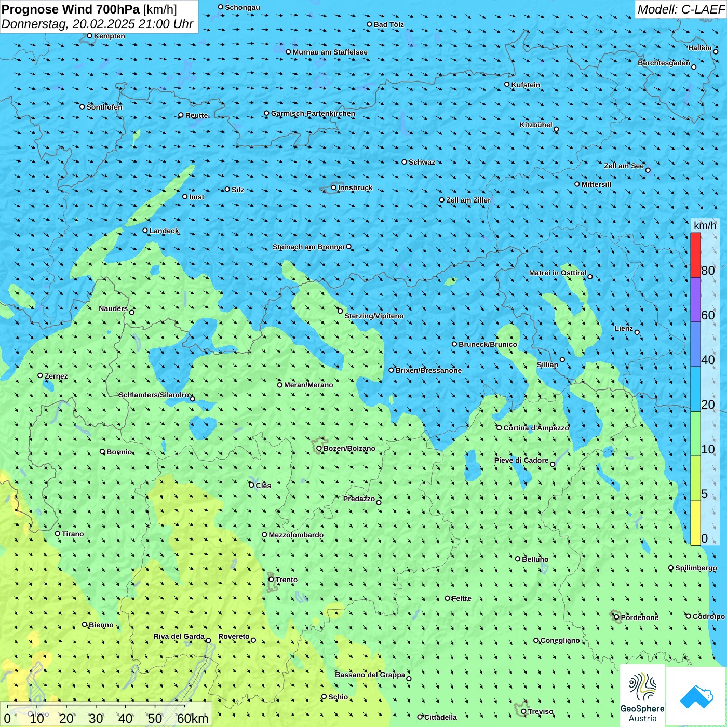Click the 'Matrei in Osttirol' label

click(x=558, y=273)
